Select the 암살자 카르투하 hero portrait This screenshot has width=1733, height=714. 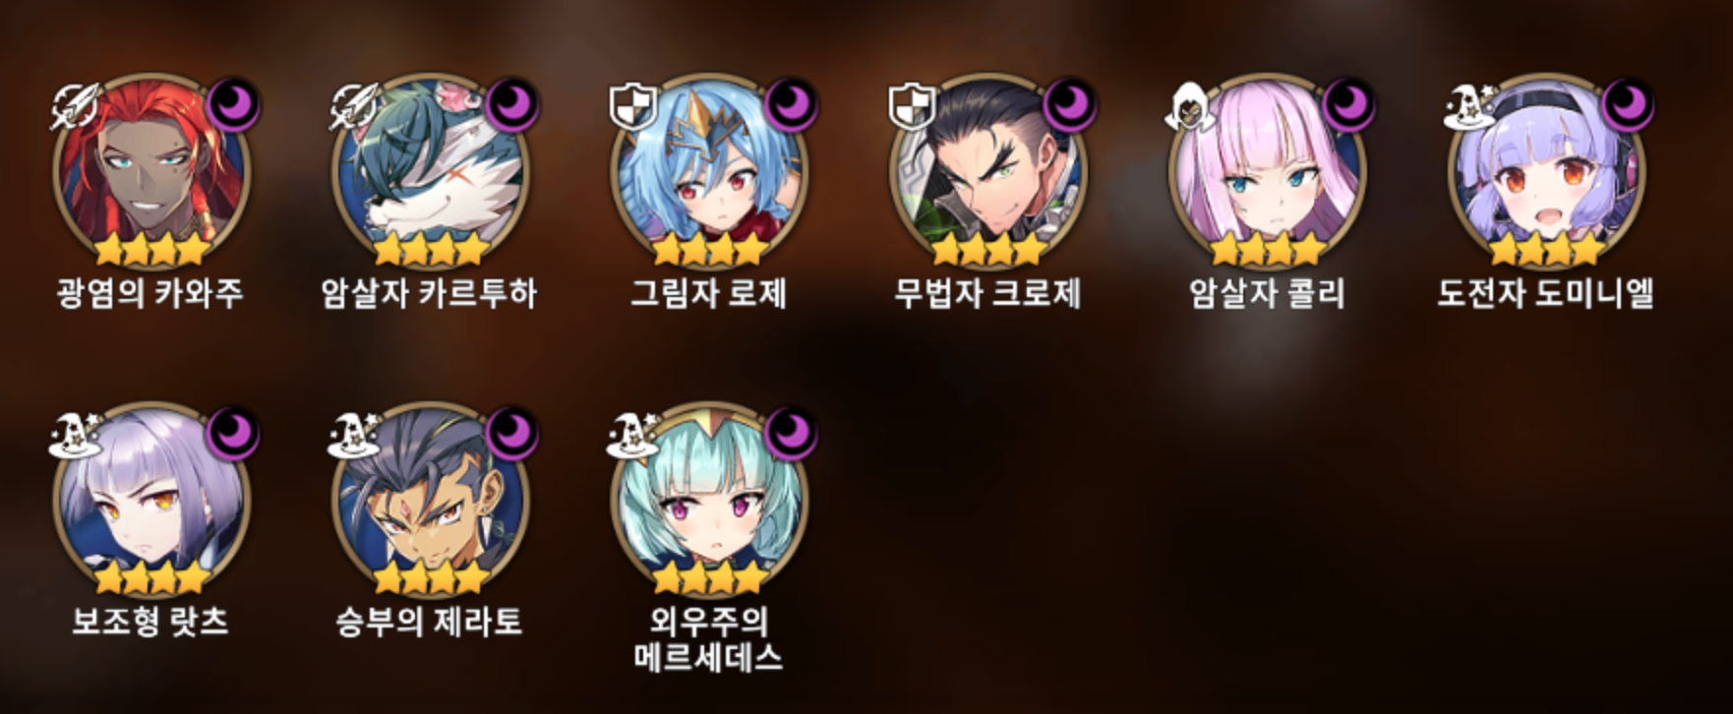[430, 171]
